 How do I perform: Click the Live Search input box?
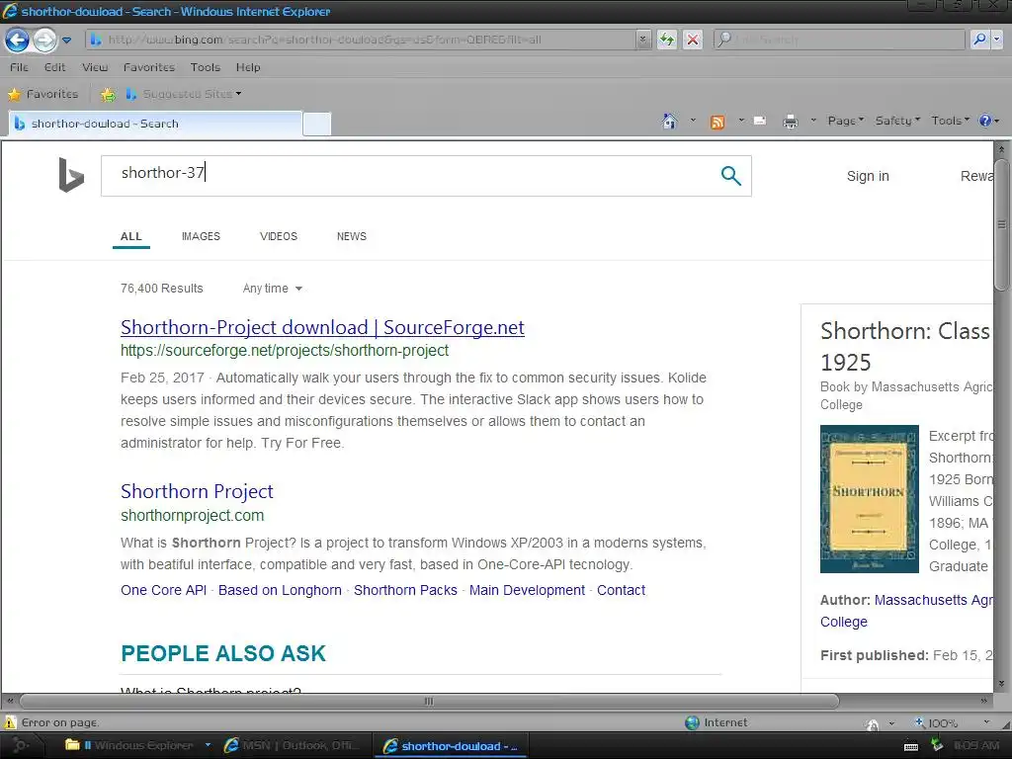(x=840, y=40)
